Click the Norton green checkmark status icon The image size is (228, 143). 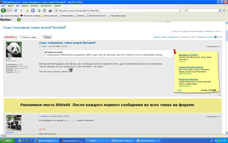tap(19, 19)
